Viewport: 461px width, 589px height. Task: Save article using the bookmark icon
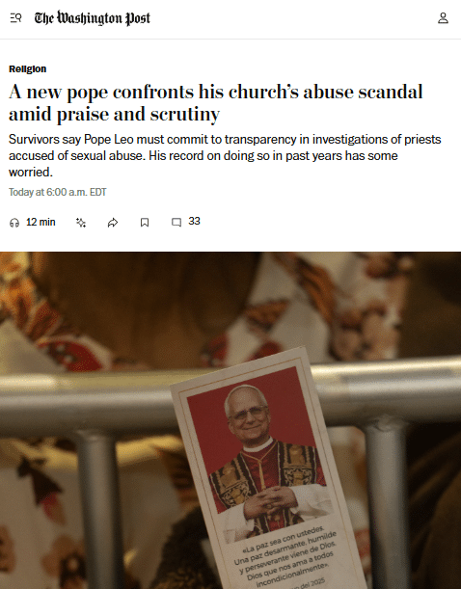click(145, 223)
